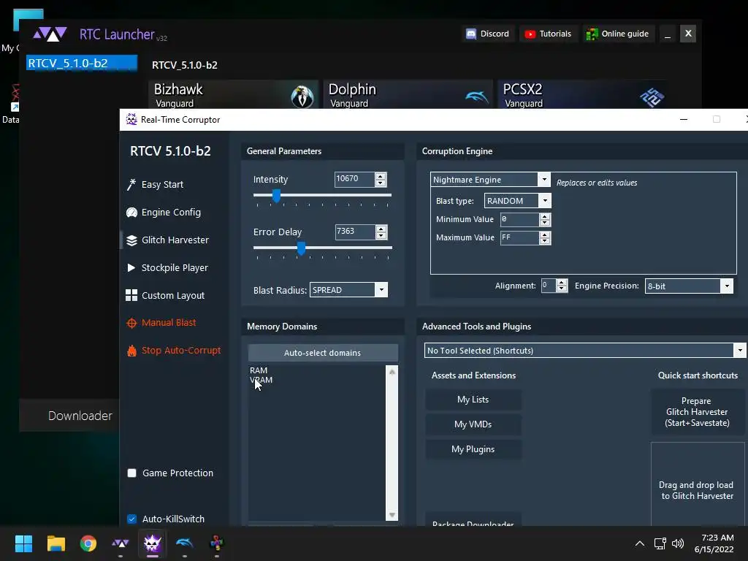Click the volume icon in system tray

pyautogui.click(x=677, y=543)
